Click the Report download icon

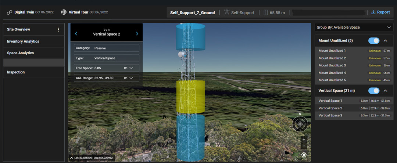pyautogui.click(x=373, y=12)
